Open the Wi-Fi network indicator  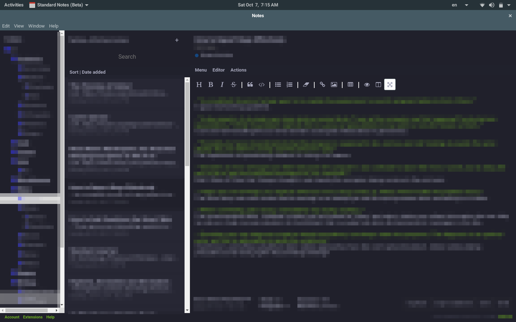pos(482,5)
